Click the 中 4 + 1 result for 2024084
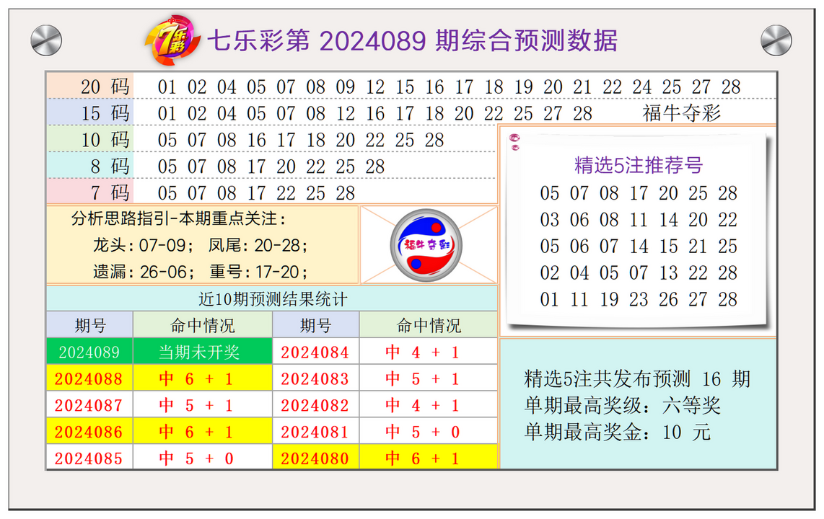This screenshot has height=519, width=824. click(x=429, y=352)
